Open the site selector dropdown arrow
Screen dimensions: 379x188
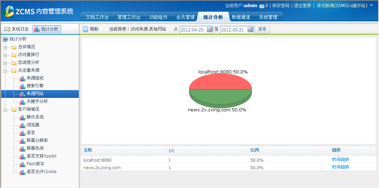point(372,6)
